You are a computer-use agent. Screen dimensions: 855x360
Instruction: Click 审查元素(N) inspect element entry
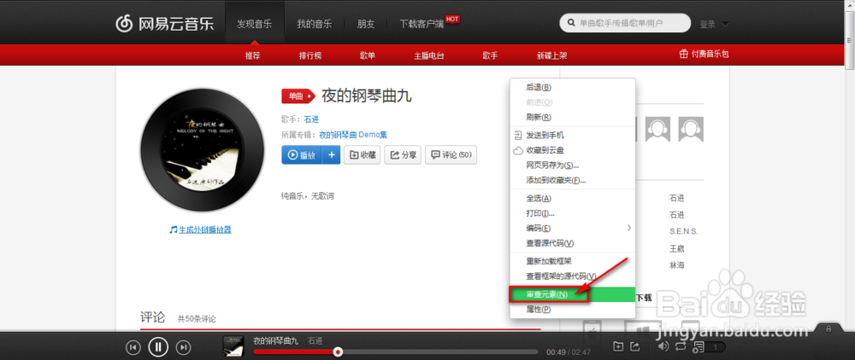573,294
